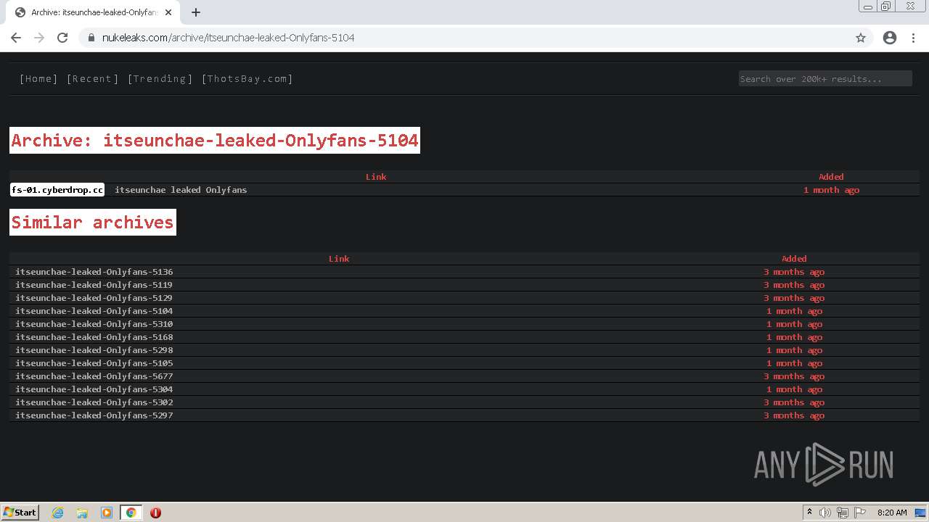Open the network tray icon
This screenshot has width=929, height=522.
843,513
